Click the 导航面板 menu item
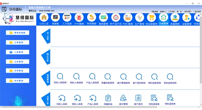This screenshot has height=110, width=202. pos(155,12)
